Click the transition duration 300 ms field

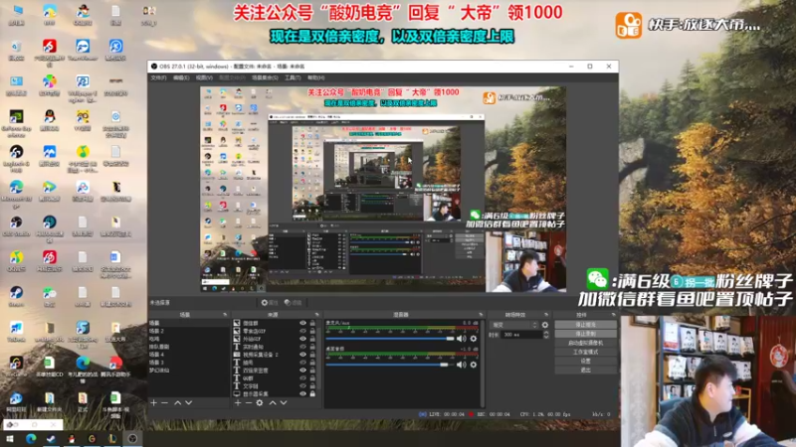click(520, 335)
